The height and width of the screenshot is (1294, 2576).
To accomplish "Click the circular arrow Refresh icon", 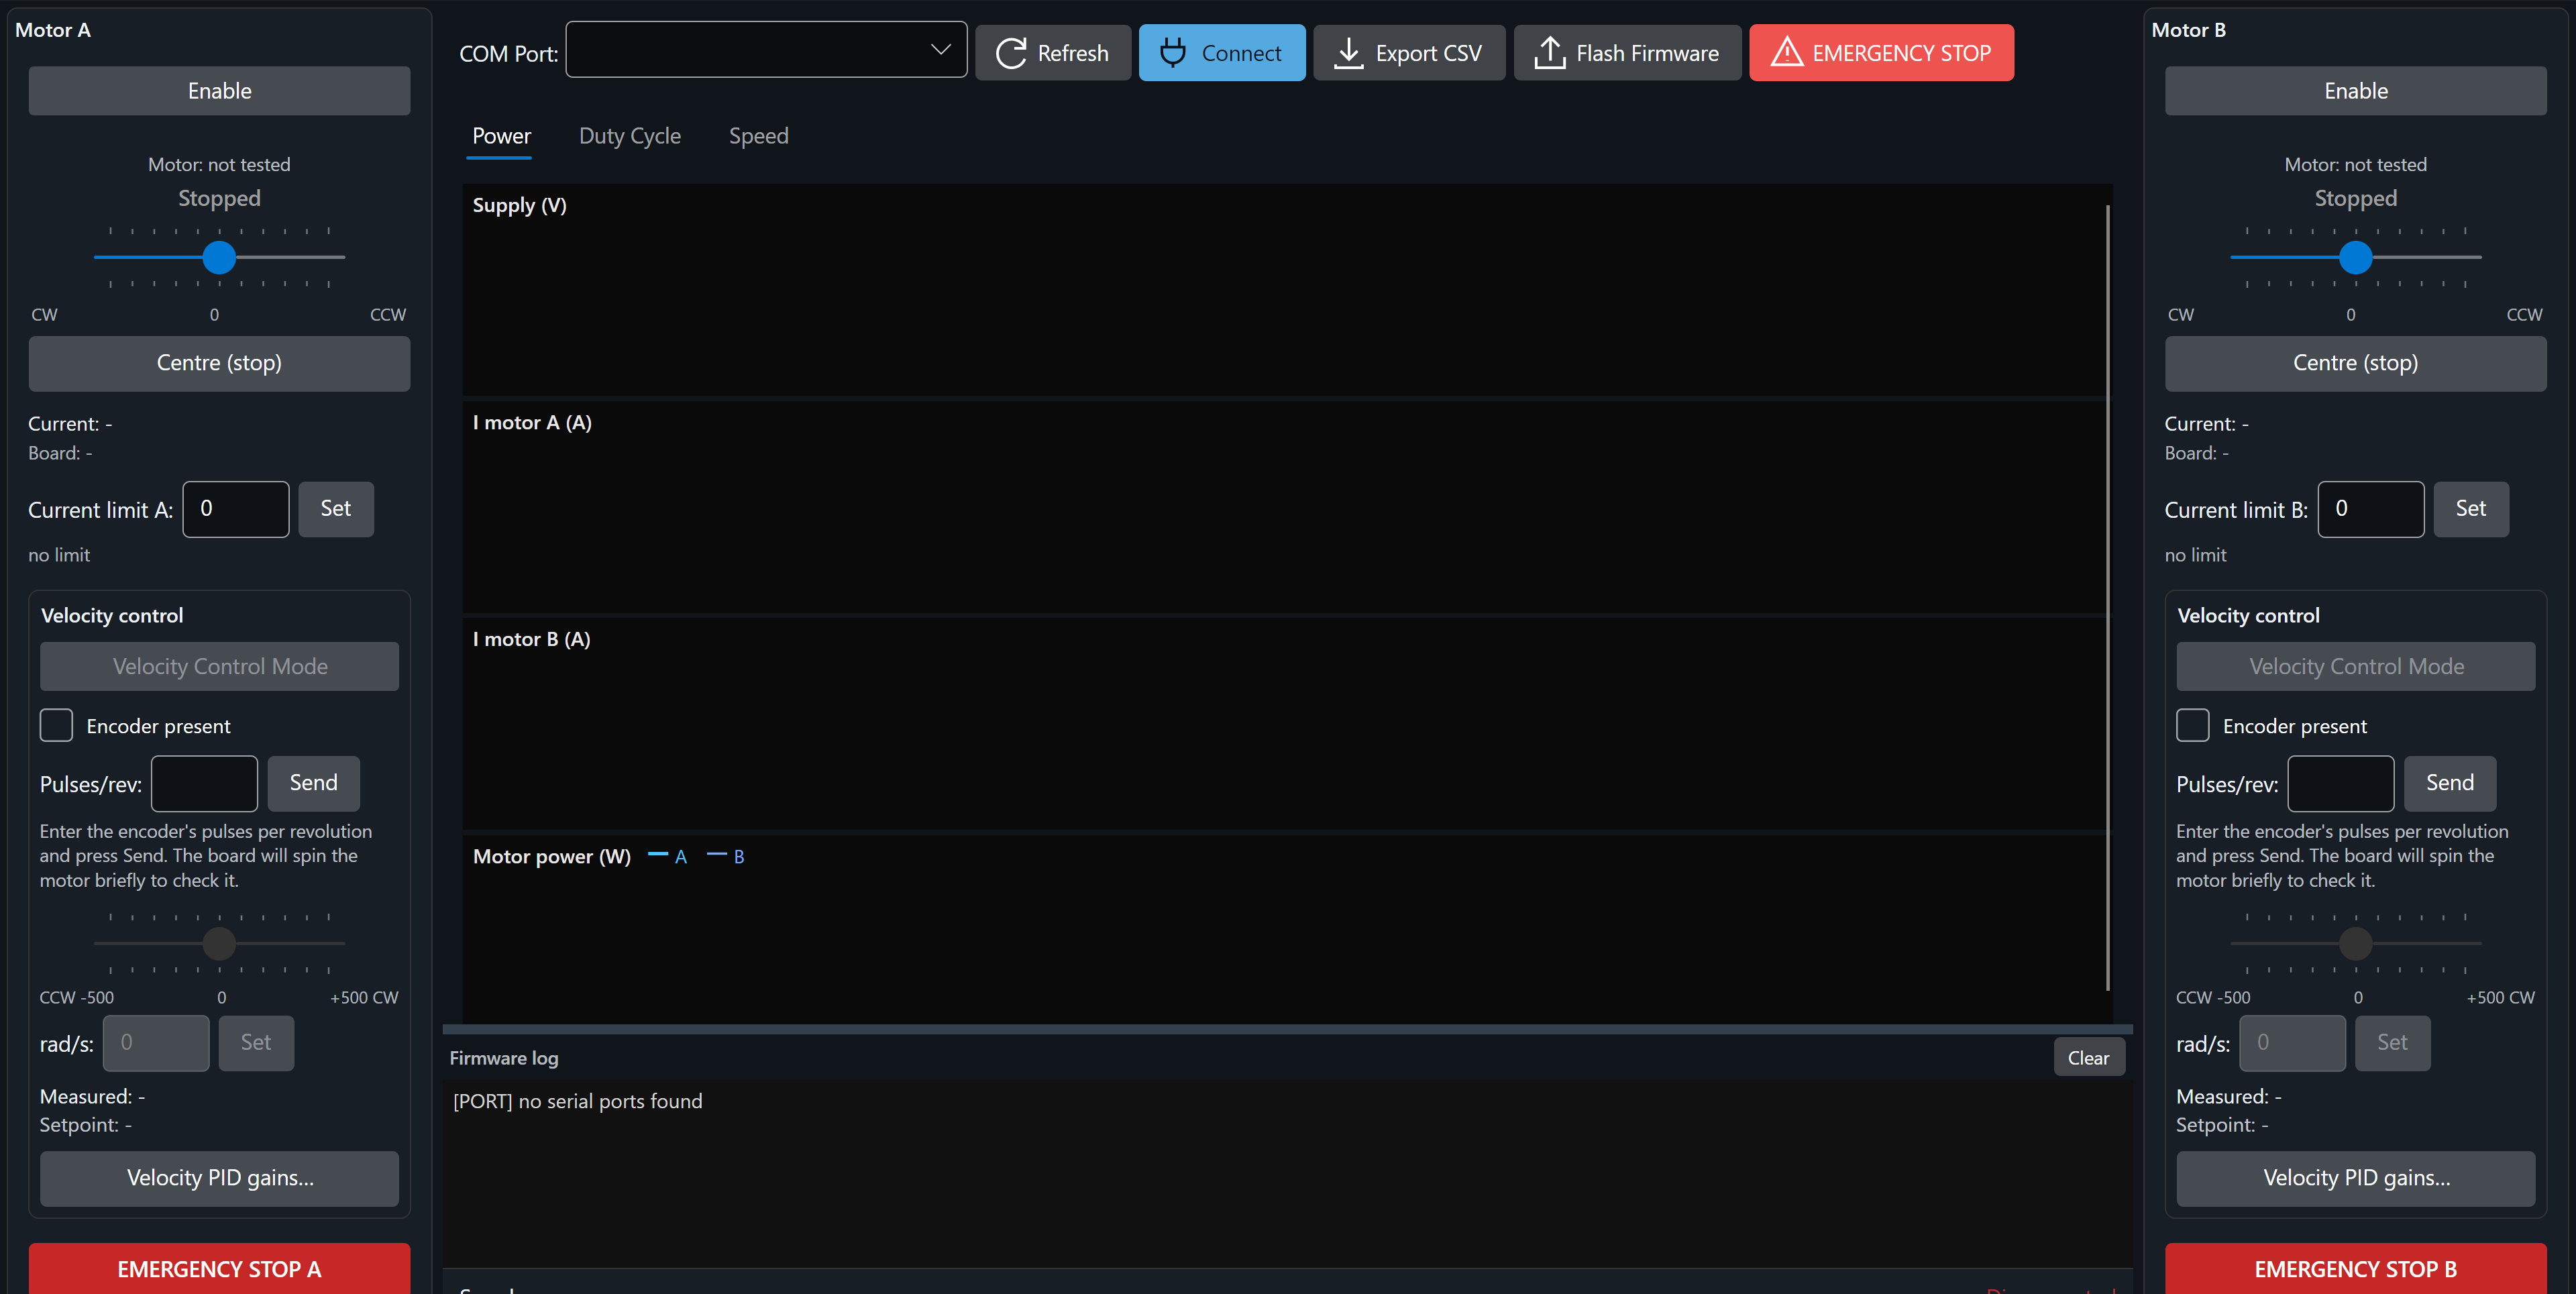I will tap(1011, 53).
